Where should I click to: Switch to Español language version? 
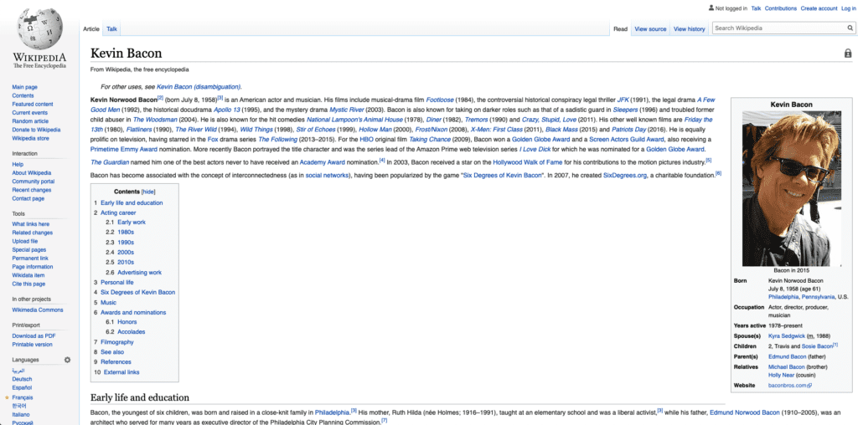coord(22,388)
